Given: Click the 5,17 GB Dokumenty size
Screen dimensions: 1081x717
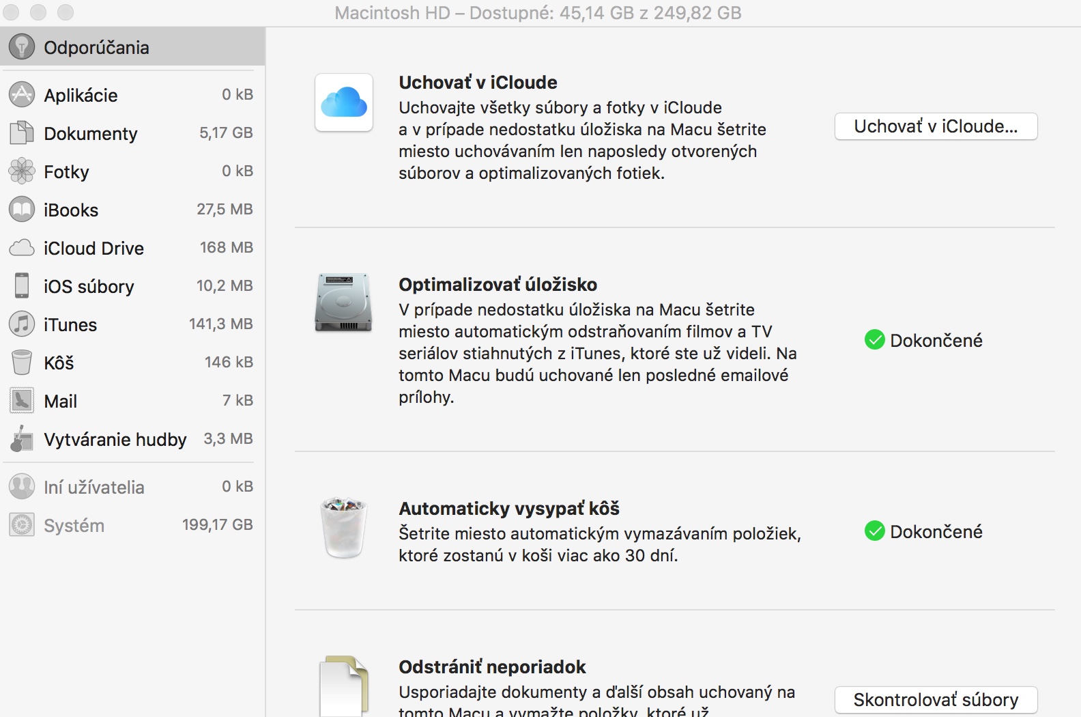Looking at the screenshot, I should click(x=226, y=132).
